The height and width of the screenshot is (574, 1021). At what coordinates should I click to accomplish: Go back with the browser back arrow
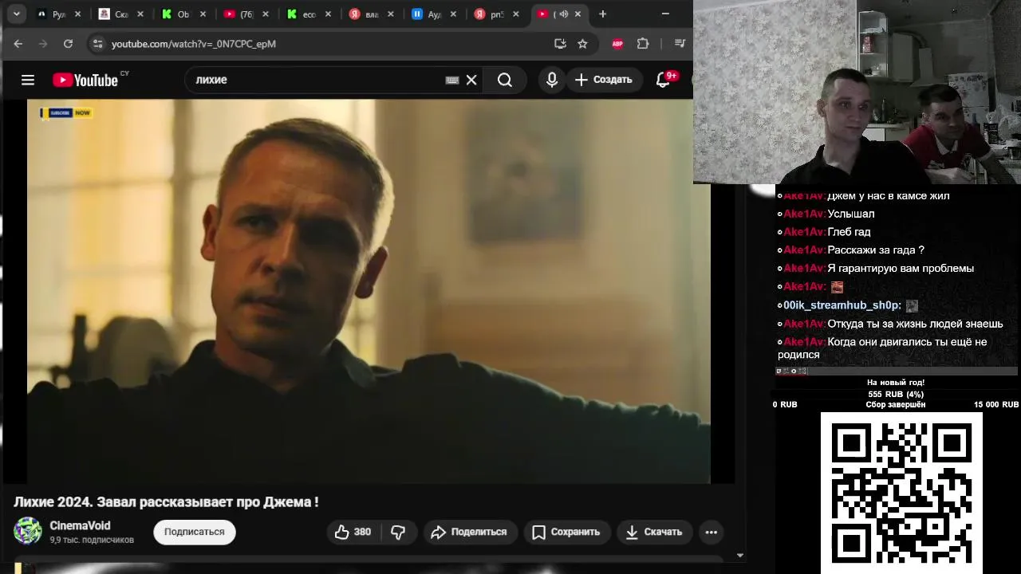18,44
